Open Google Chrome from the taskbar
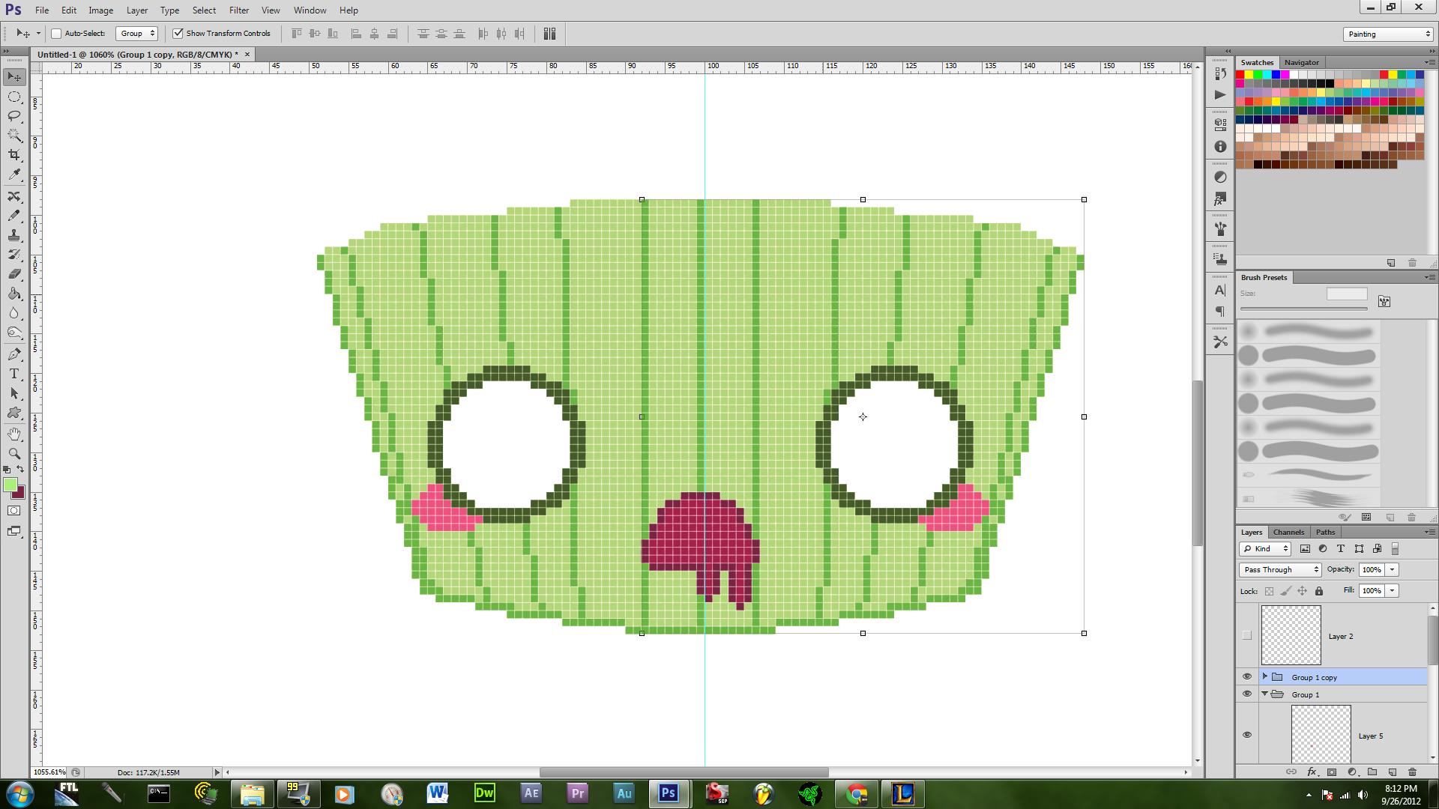1439x809 pixels. click(857, 793)
